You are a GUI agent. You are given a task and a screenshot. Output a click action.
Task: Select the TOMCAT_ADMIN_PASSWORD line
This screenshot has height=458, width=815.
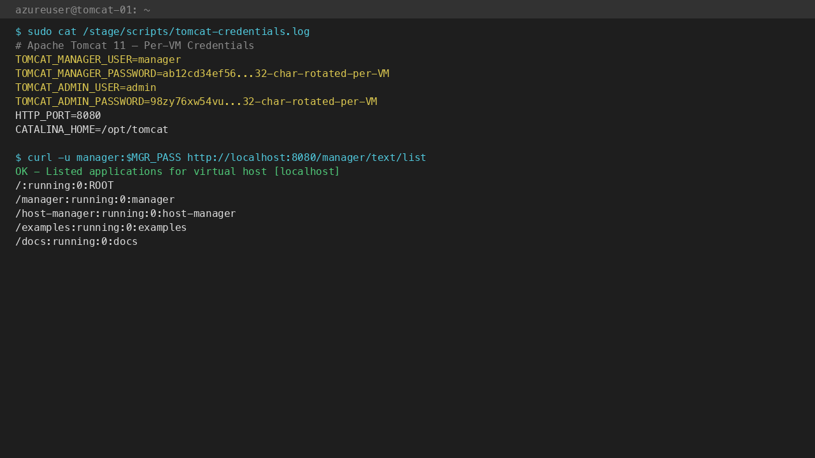[196, 102]
